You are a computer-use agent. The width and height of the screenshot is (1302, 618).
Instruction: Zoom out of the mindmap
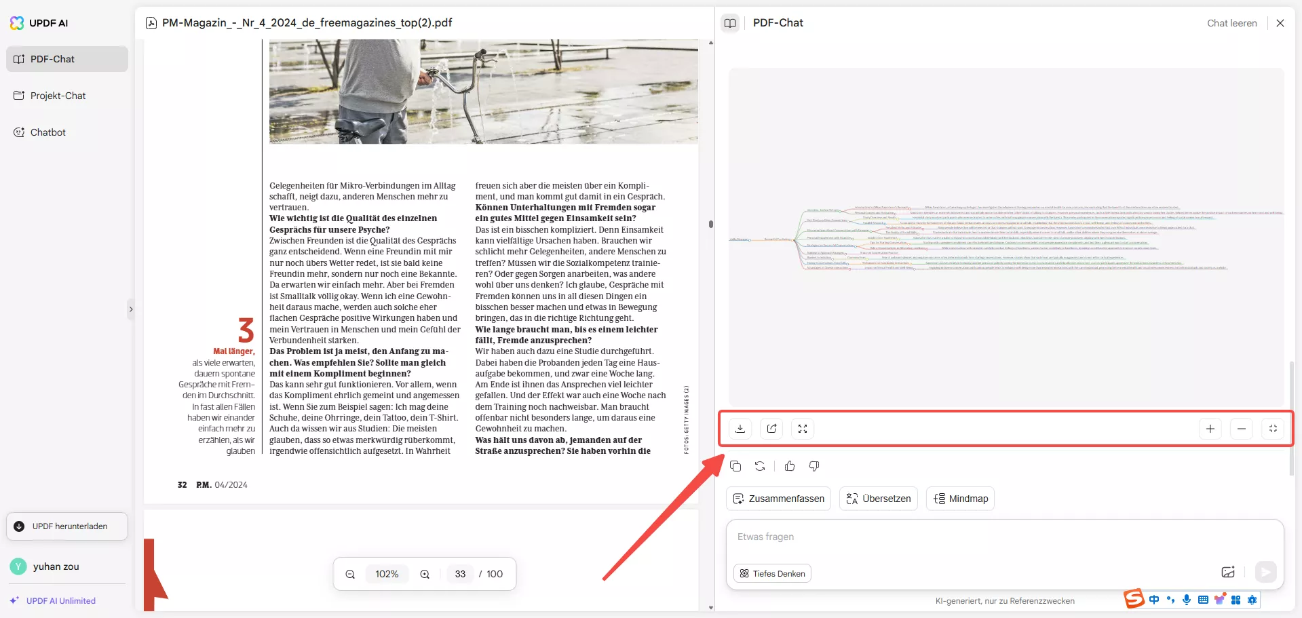pos(1242,429)
